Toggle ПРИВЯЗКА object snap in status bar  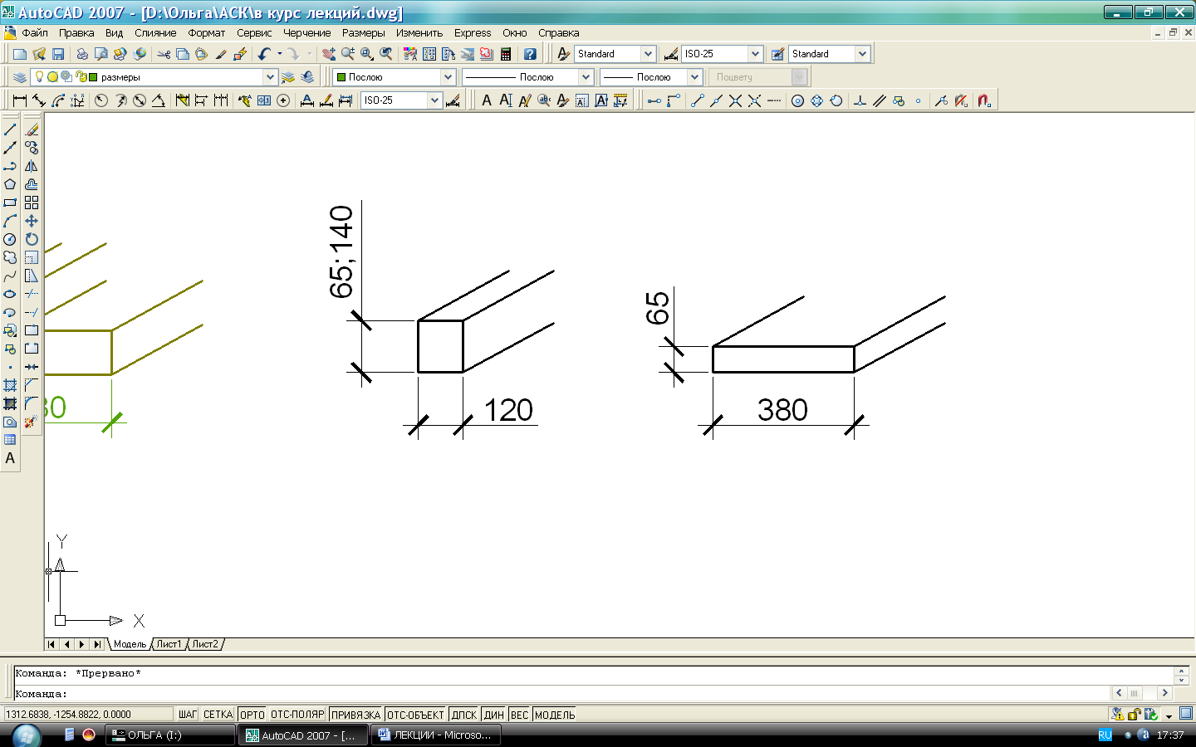click(x=355, y=715)
